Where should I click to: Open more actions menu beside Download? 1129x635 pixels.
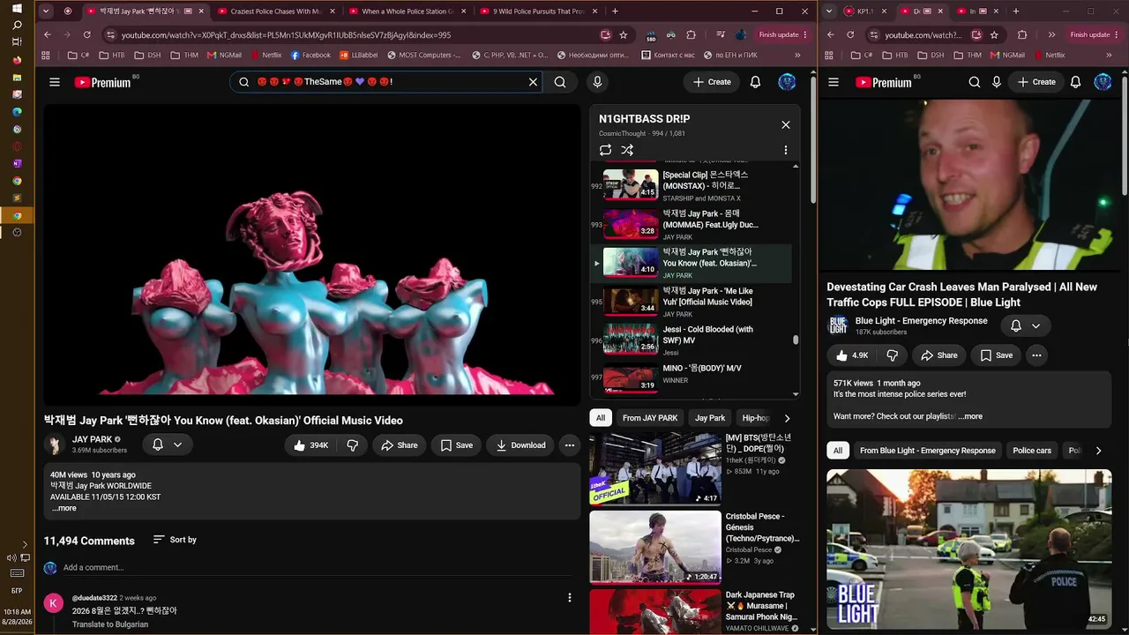coord(570,445)
